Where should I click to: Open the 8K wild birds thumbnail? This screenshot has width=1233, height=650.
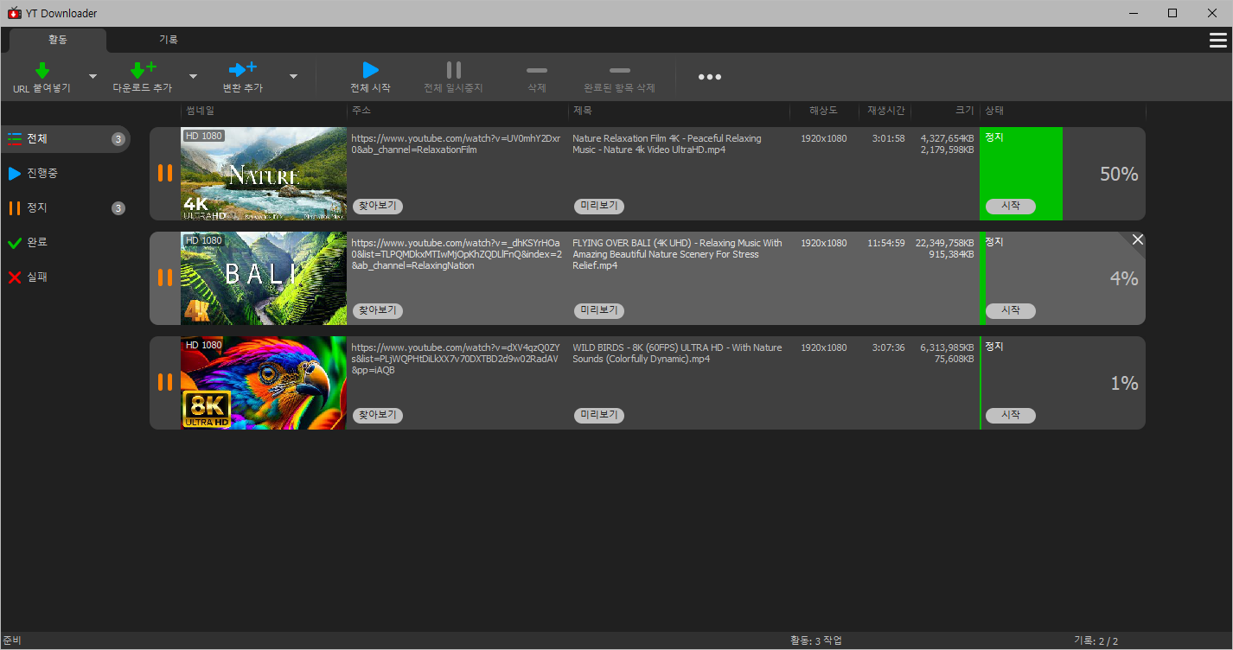[x=264, y=383]
